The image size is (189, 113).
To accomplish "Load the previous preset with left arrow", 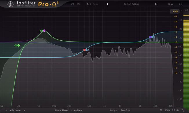I will pos(107,4).
